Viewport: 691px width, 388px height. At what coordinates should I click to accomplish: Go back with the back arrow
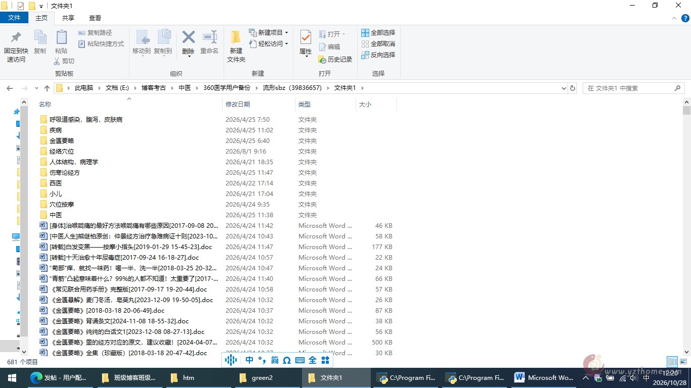(x=10, y=88)
